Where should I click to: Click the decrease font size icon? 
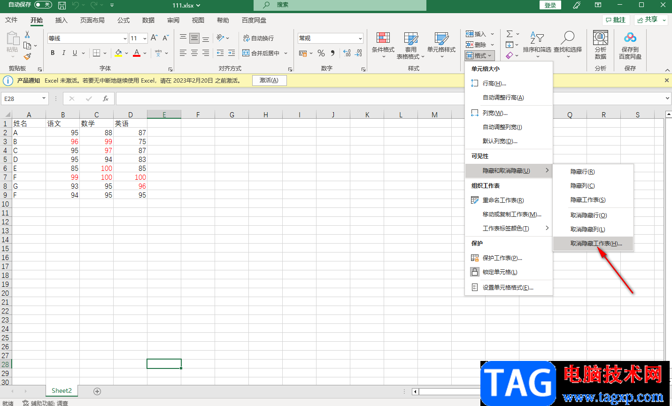[166, 38]
